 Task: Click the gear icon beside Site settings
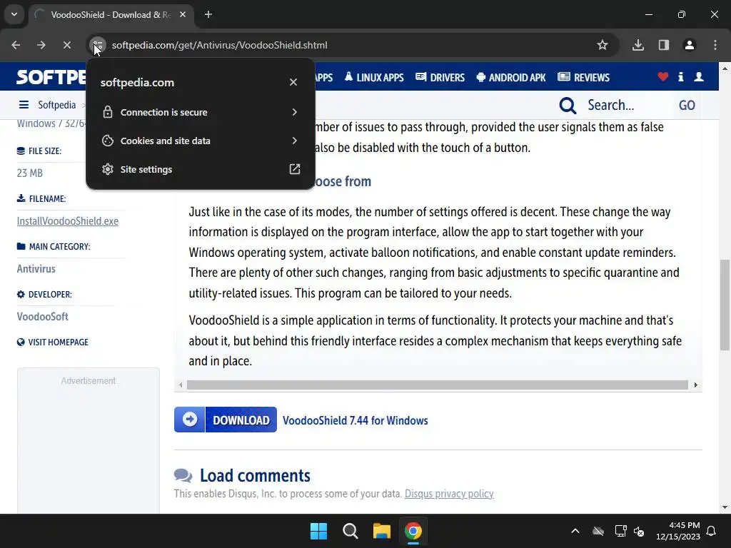click(x=108, y=169)
